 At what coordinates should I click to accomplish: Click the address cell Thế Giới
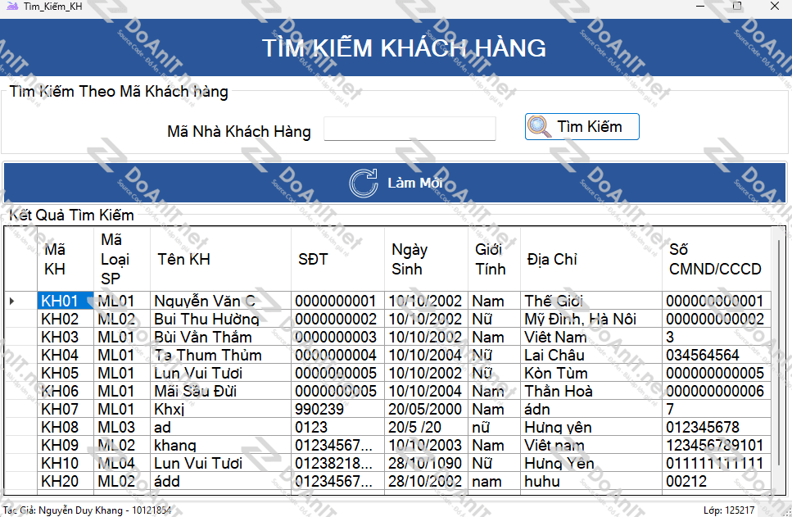[x=591, y=302]
